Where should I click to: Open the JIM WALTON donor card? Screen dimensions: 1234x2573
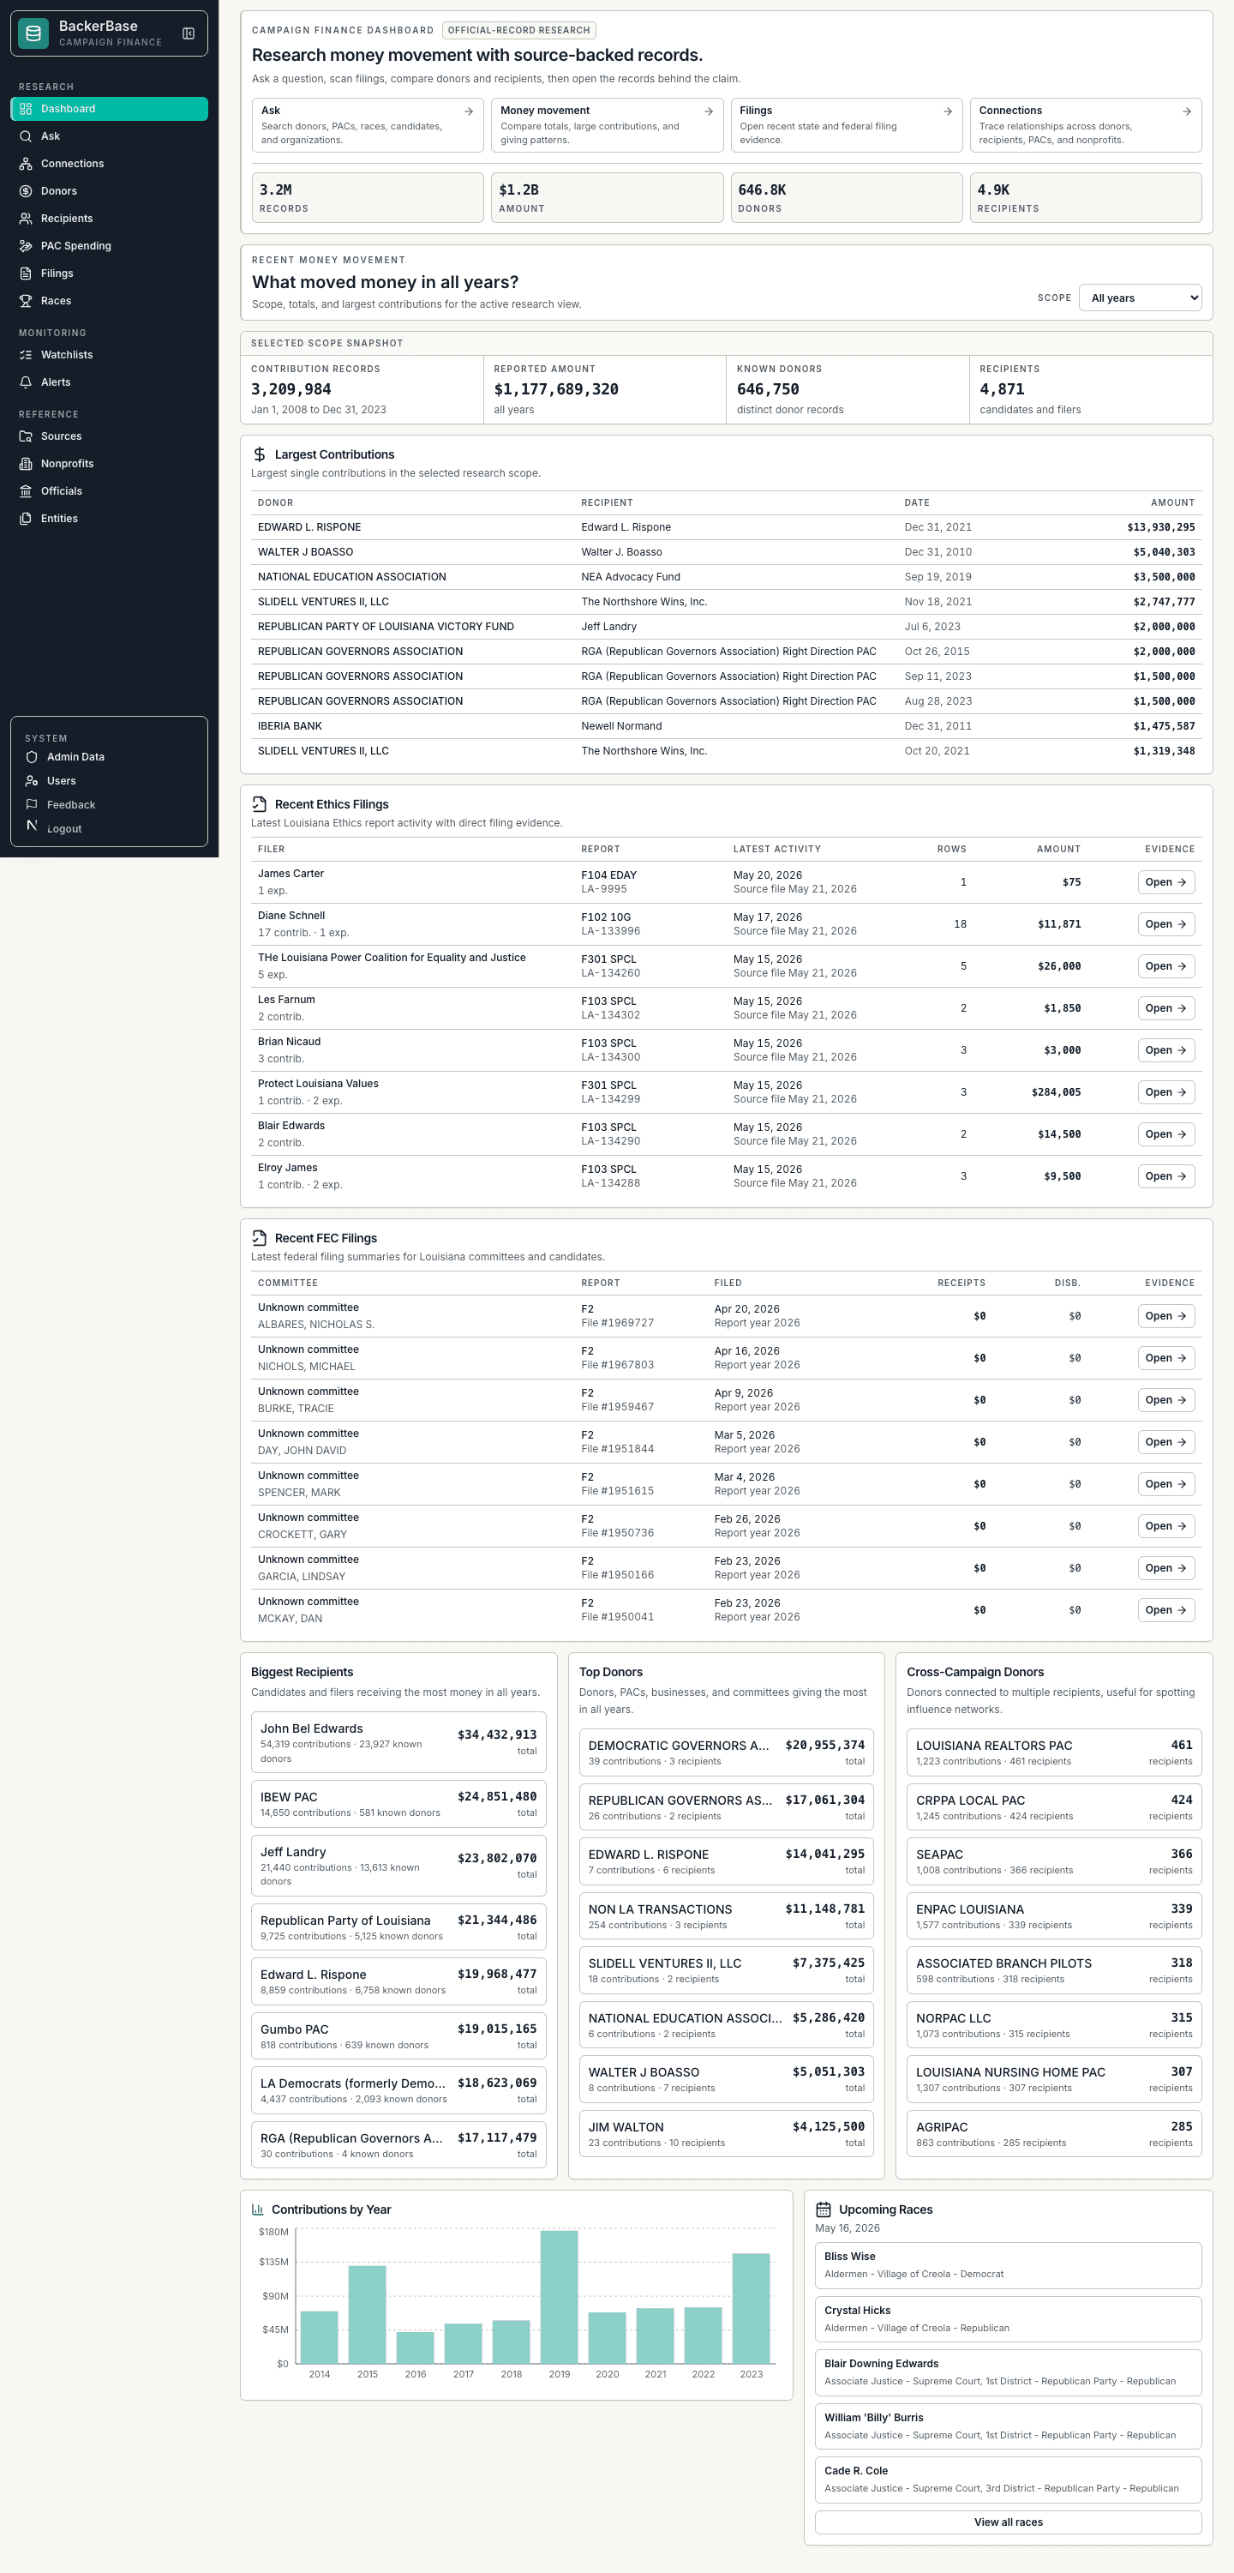(x=726, y=2133)
